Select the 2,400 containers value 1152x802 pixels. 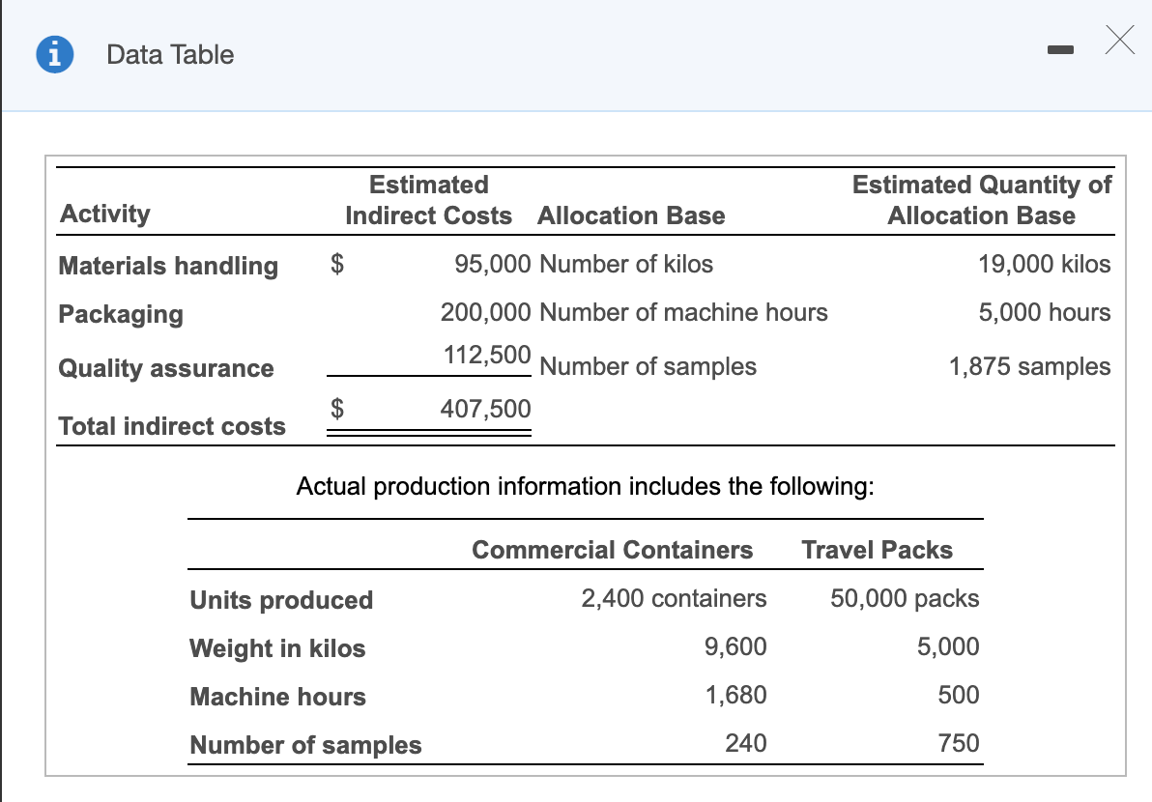[x=675, y=598]
